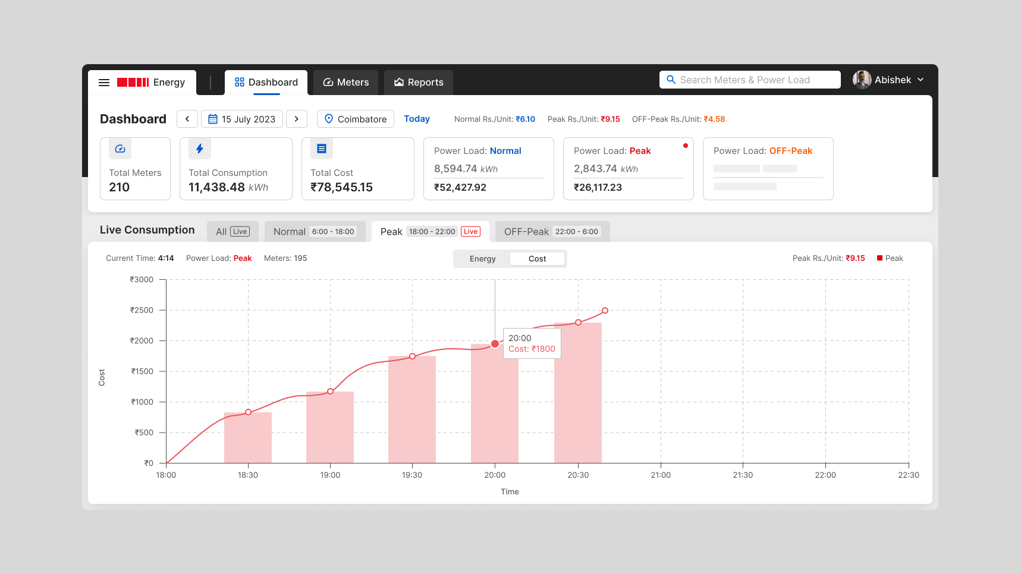Click the red Energy logo
The width and height of the screenshot is (1021, 574).
pyautogui.click(x=133, y=83)
